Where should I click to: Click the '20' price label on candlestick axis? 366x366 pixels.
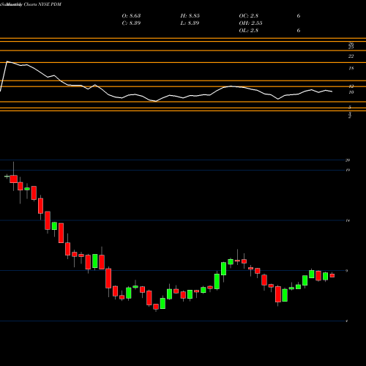(x=348, y=160)
